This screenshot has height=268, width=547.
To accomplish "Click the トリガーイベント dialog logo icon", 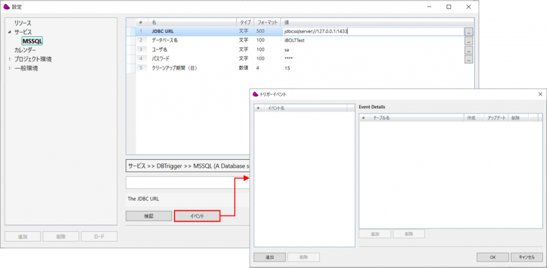I will [255, 94].
